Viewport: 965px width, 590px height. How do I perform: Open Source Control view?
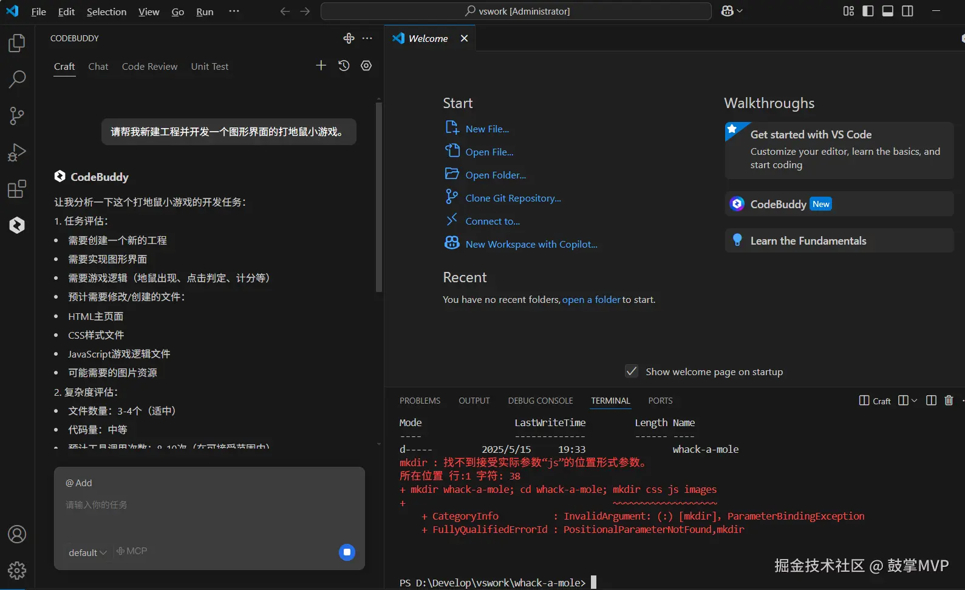pos(17,115)
